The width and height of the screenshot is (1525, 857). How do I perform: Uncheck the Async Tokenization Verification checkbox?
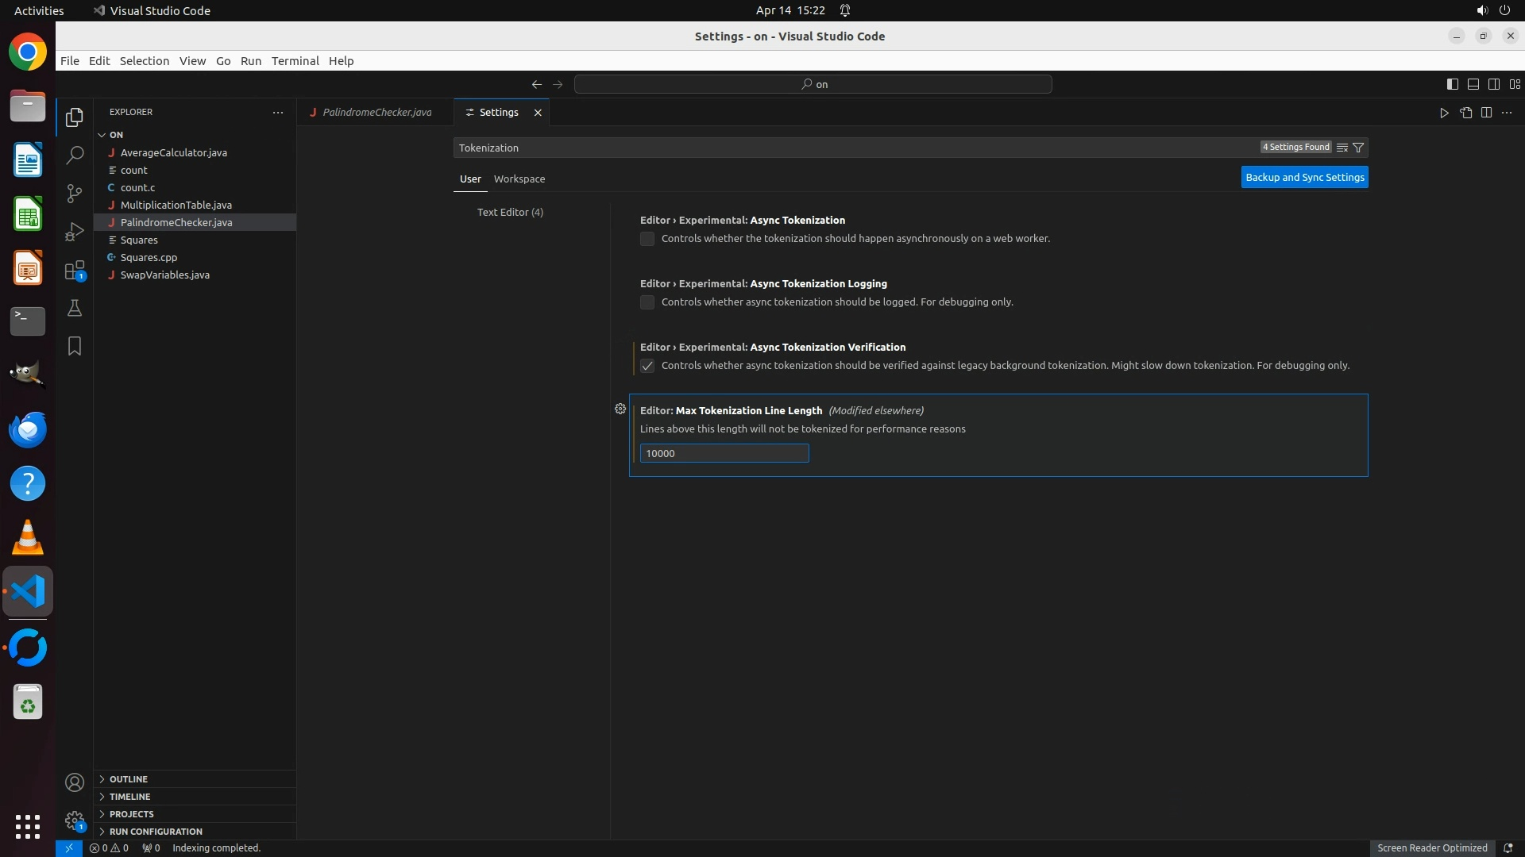[x=647, y=366]
